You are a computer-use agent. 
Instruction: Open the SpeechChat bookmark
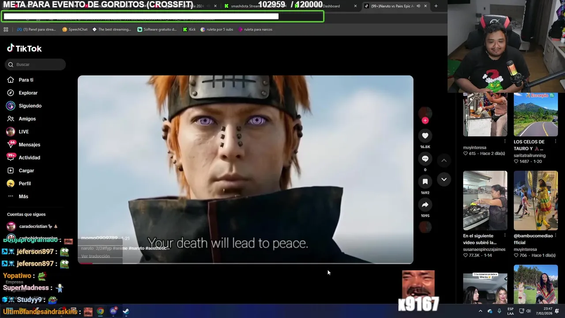pos(75,30)
